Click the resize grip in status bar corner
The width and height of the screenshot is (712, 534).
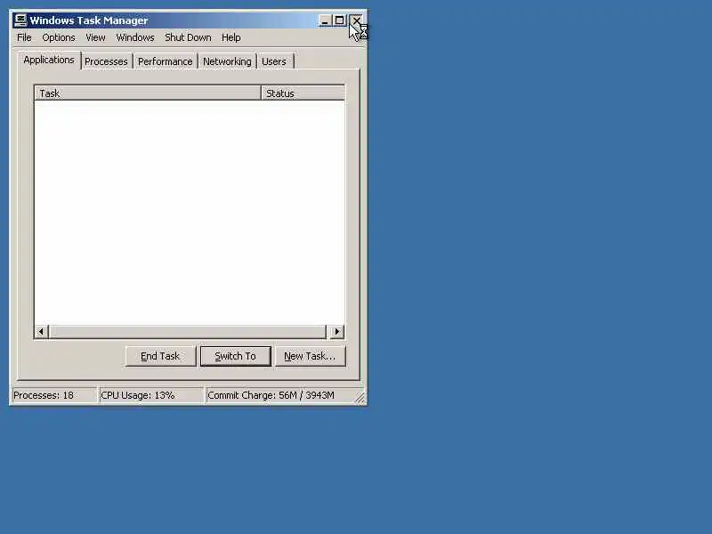pos(360,398)
